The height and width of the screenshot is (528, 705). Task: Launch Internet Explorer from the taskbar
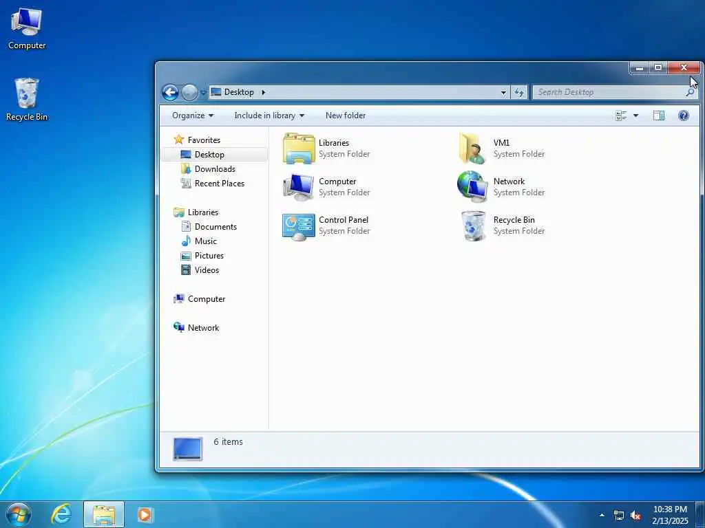(x=61, y=514)
